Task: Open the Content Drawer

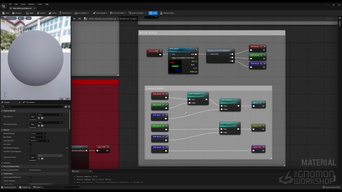Action: (9, 187)
